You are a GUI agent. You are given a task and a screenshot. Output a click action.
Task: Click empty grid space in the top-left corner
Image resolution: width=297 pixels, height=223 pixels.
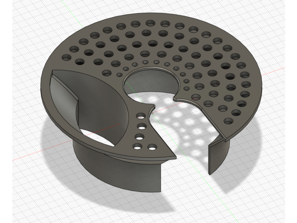click(x=19, y=19)
